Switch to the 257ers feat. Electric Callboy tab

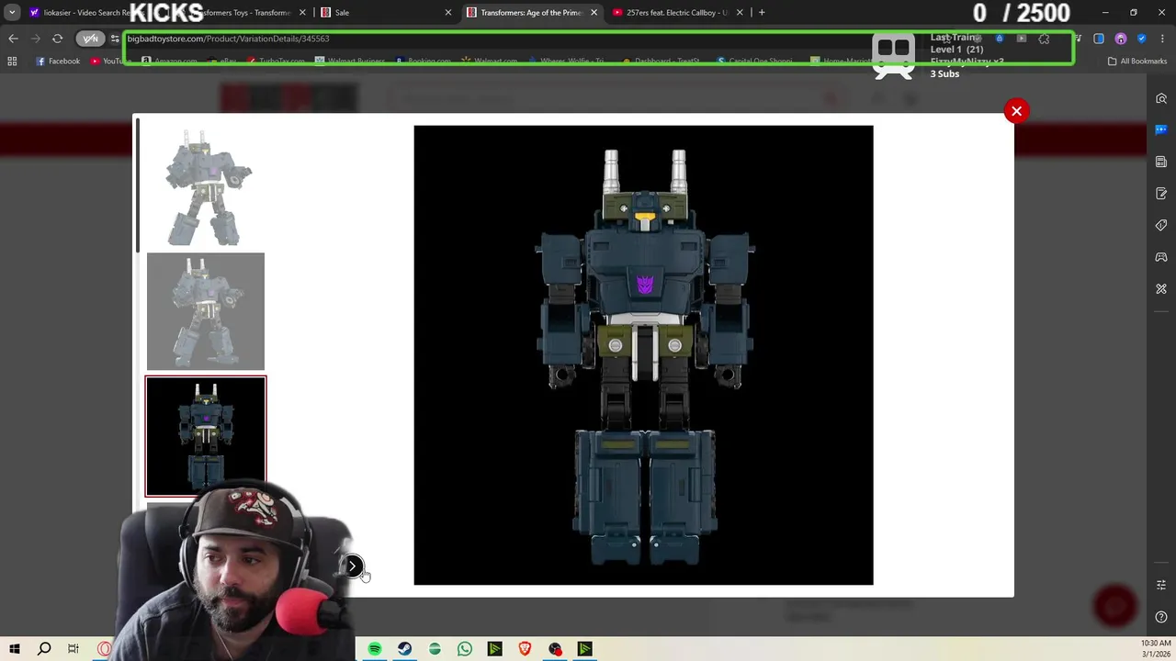[676, 13]
